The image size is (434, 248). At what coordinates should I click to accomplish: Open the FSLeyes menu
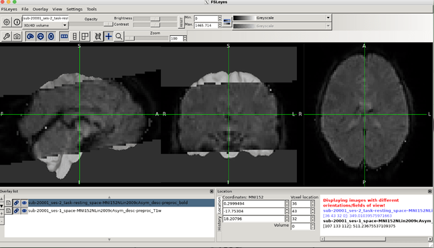click(9, 9)
